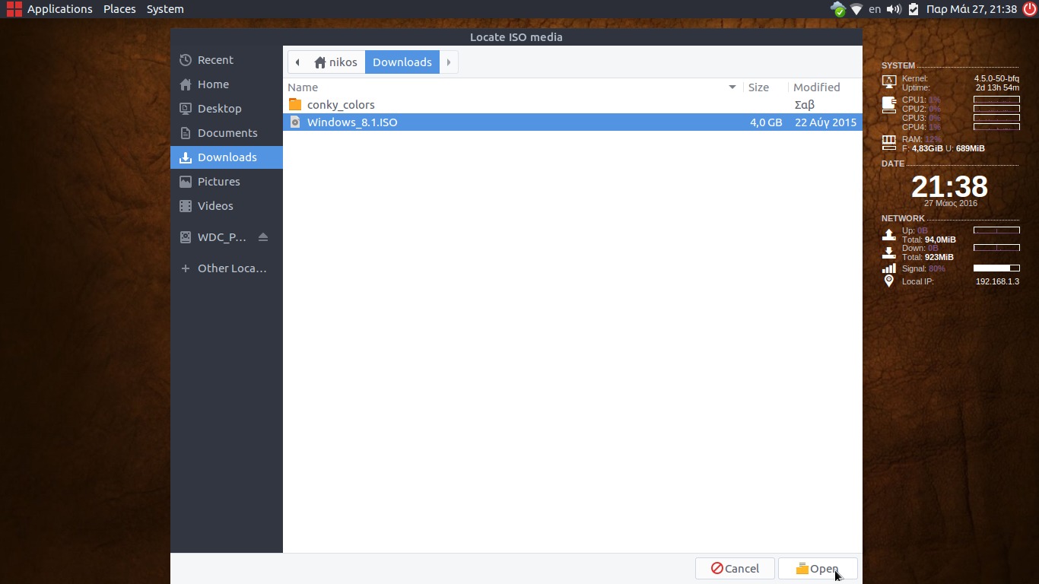Open the Wi-Fi network indicator
Image resolution: width=1039 pixels, height=584 pixels.
[856, 9]
